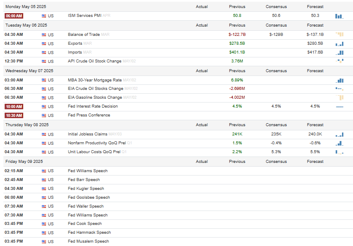The image size is (353, 246).
Task: Open the ISM Services PMI event link
Action: pos(84,16)
